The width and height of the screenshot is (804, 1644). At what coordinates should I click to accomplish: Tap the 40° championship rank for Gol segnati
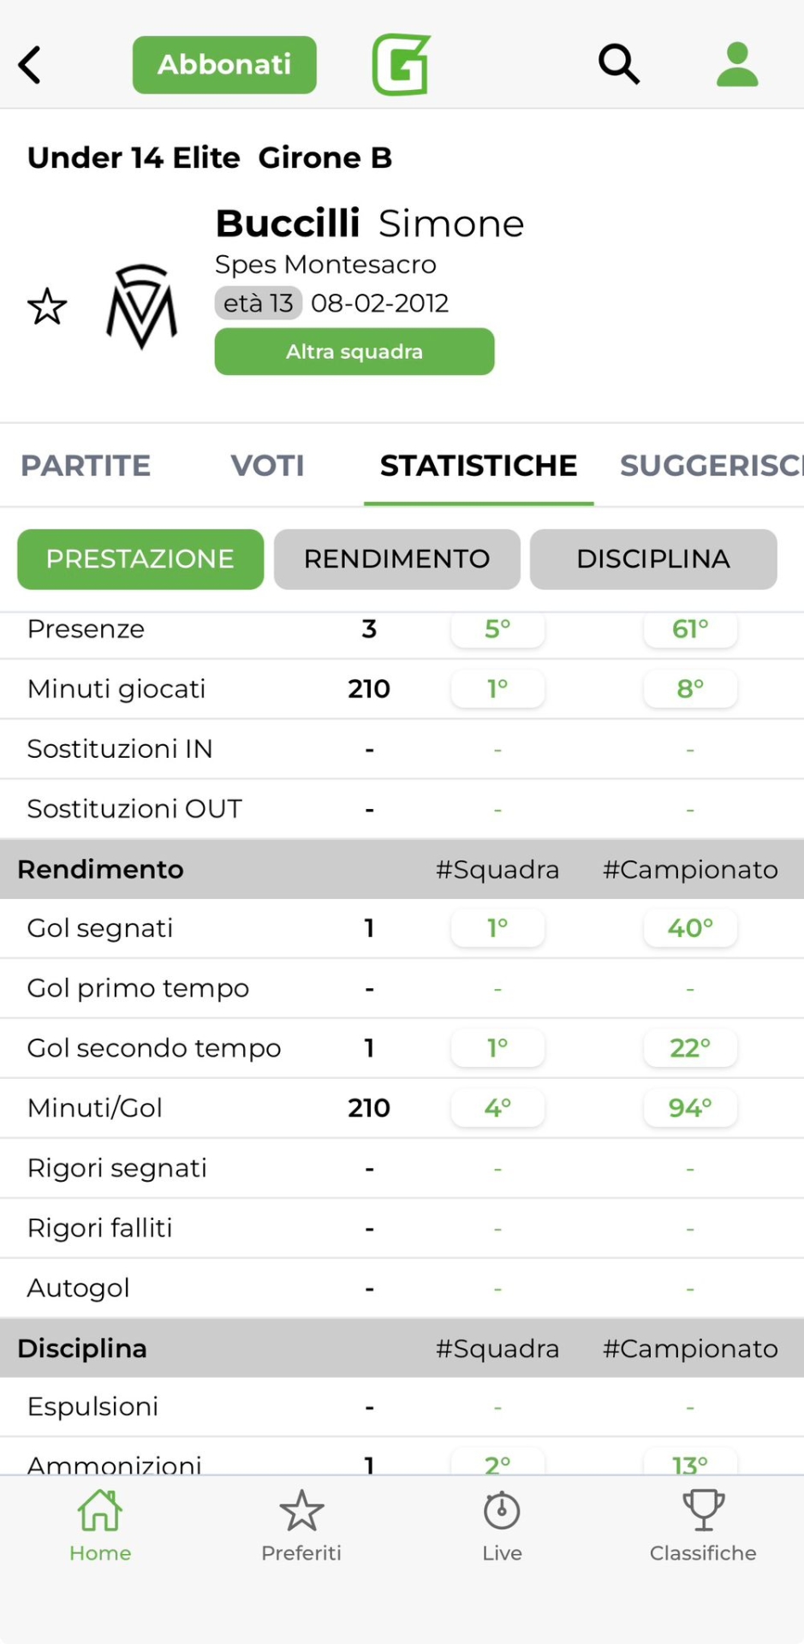pyautogui.click(x=690, y=928)
